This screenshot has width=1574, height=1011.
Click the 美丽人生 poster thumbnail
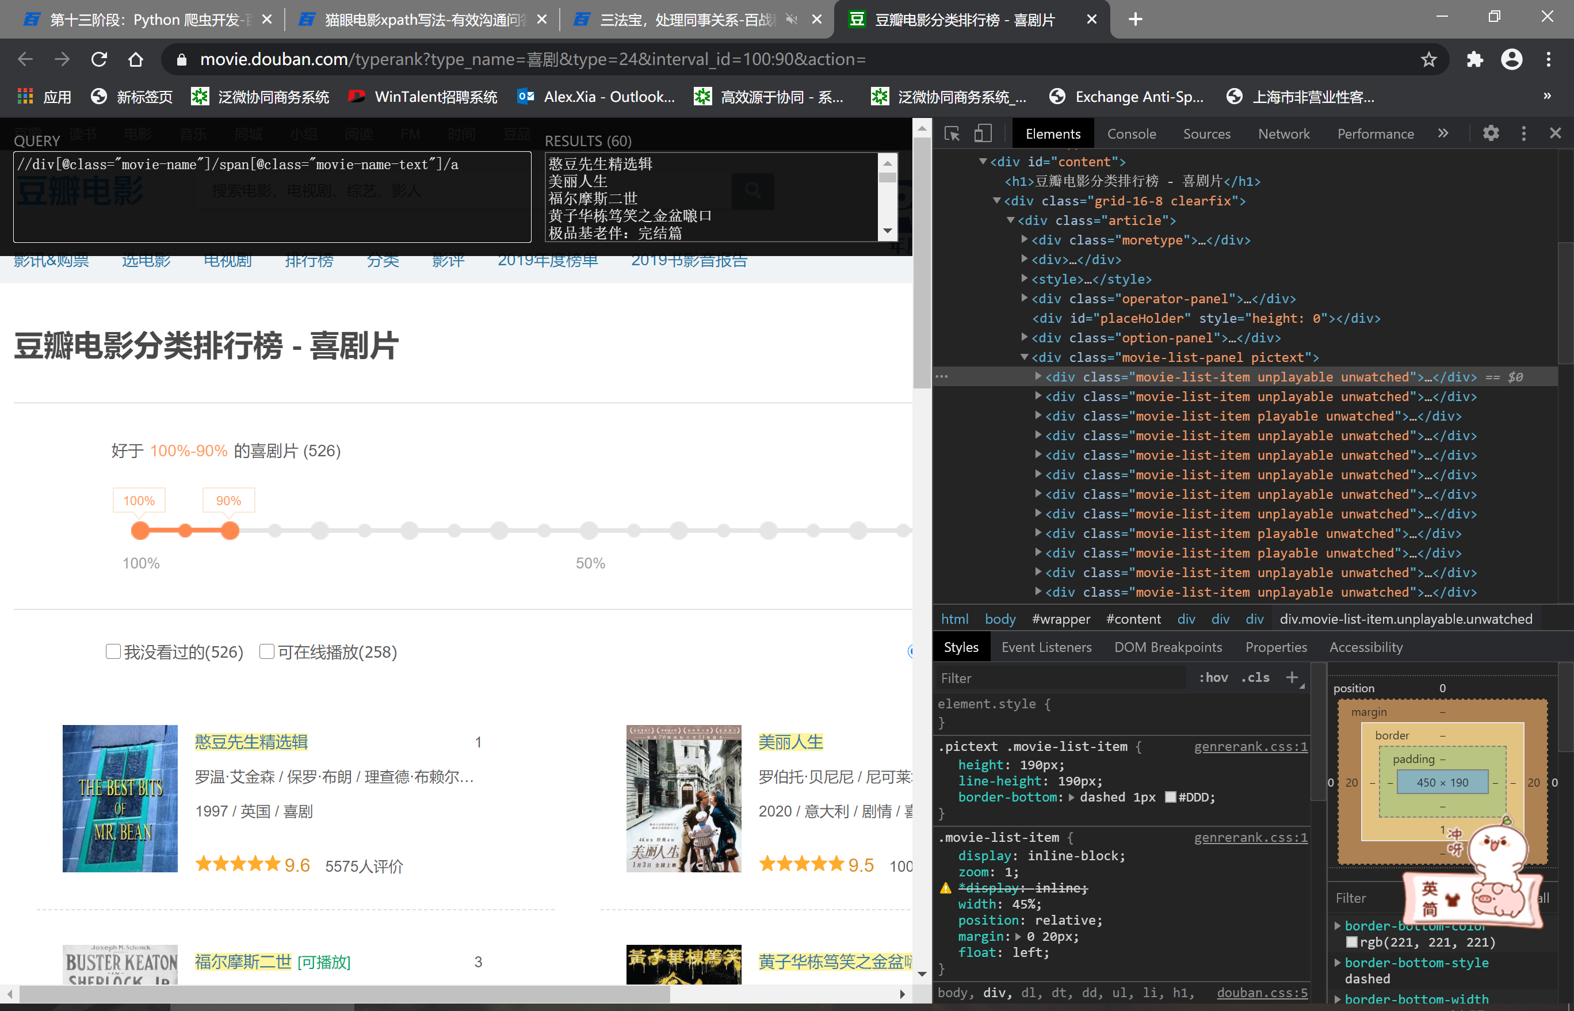683,798
